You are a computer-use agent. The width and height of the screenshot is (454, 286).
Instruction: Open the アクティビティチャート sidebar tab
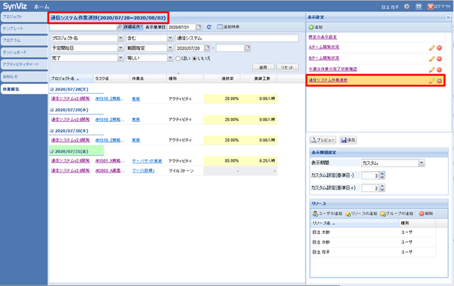pyautogui.click(x=24, y=64)
